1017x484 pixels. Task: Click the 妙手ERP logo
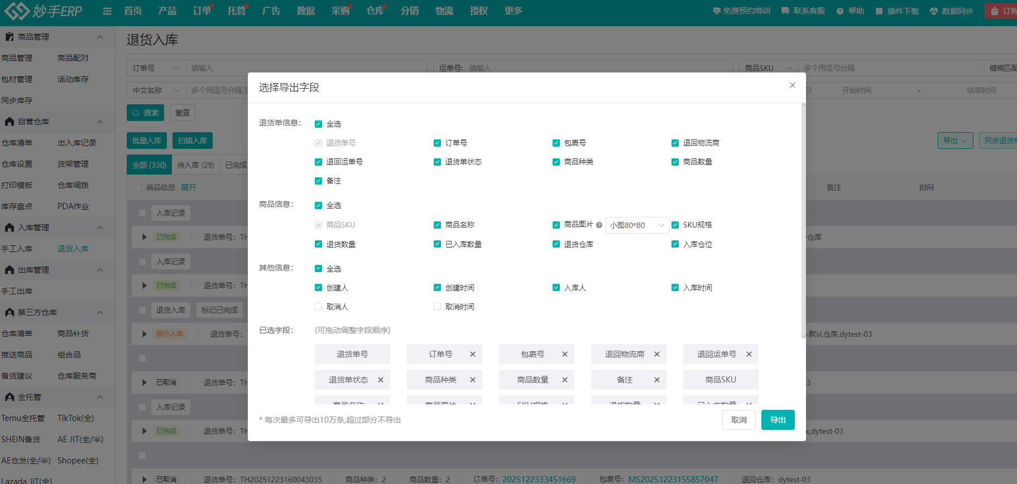pos(44,11)
